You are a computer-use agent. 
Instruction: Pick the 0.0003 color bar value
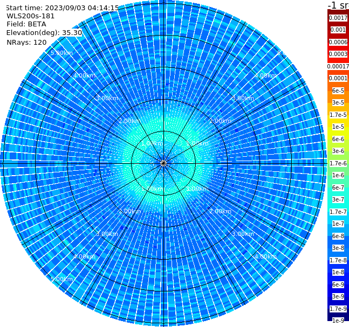tap(338, 54)
